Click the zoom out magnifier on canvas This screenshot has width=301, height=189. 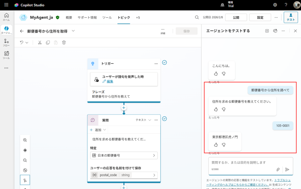click(x=25, y=160)
